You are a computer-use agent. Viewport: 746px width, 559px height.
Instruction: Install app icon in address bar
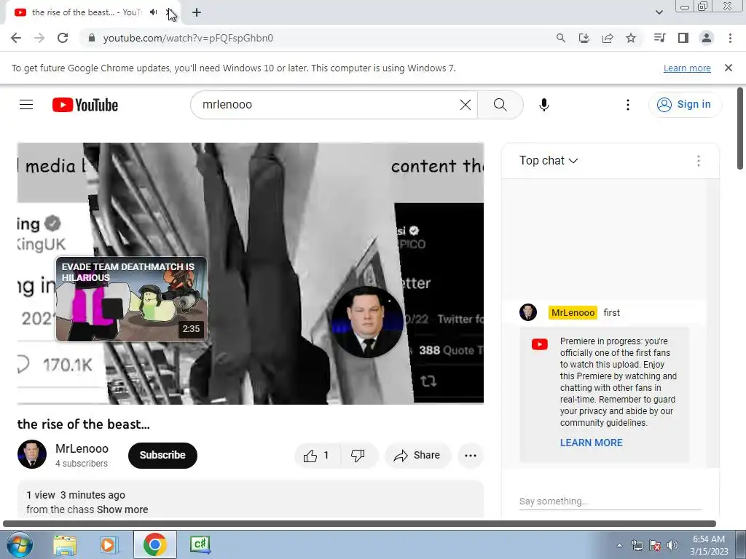click(x=584, y=38)
